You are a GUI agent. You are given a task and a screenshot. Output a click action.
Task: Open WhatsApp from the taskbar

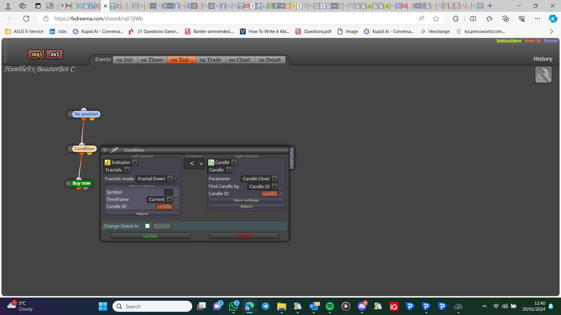(x=233, y=306)
